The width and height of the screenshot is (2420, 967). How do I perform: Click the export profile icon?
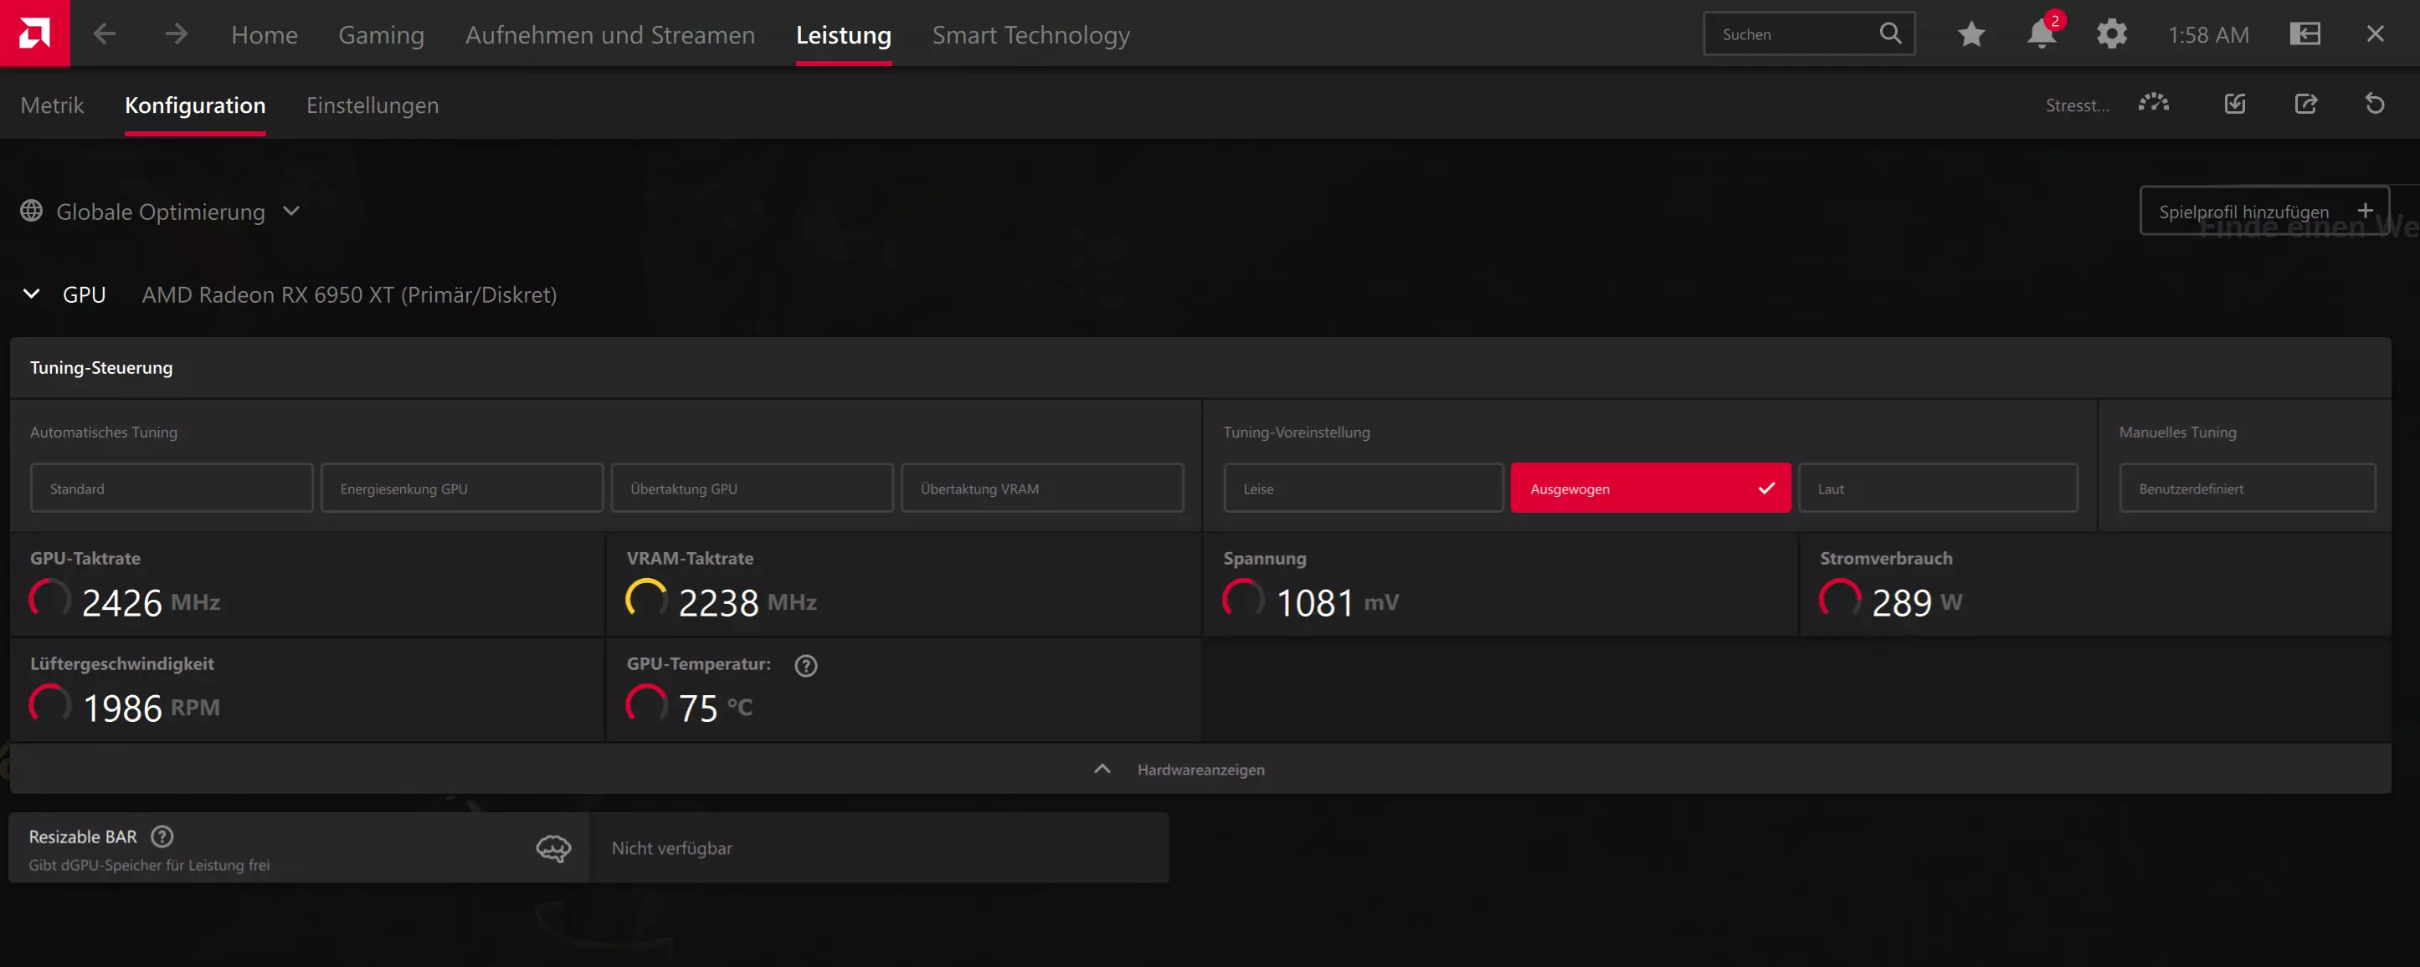(x=2306, y=103)
